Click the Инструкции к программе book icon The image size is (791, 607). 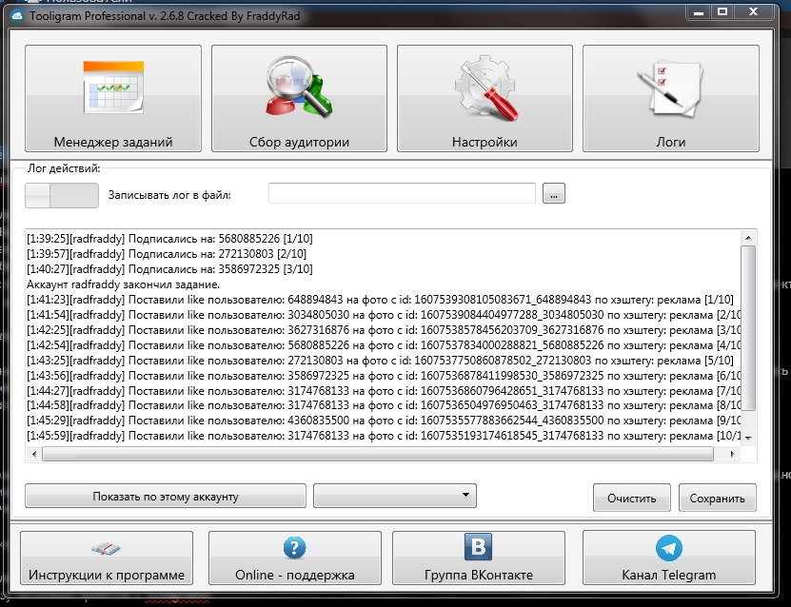click(106, 549)
